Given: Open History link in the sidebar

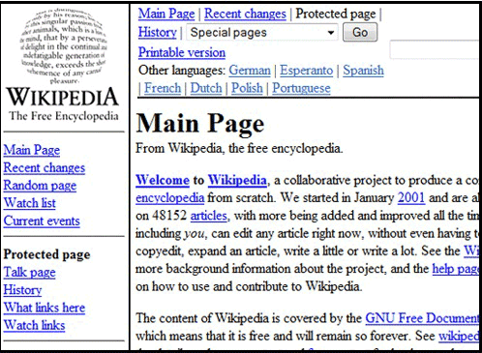Looking at the screenshot, I should tap(22, 290).
